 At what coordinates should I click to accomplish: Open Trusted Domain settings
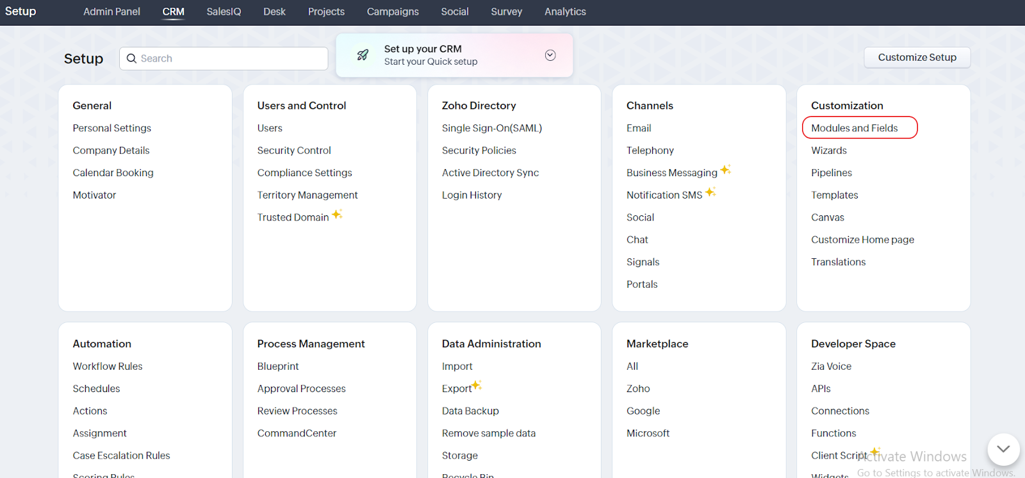coord(293,218)
